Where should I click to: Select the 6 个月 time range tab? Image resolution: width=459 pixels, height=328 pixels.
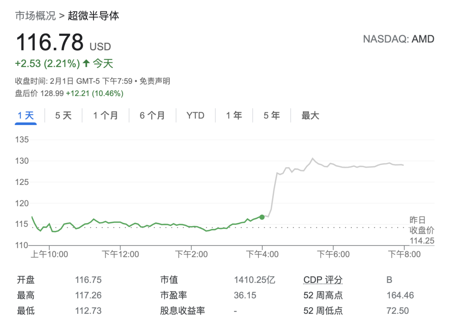(x=152, y=115)
